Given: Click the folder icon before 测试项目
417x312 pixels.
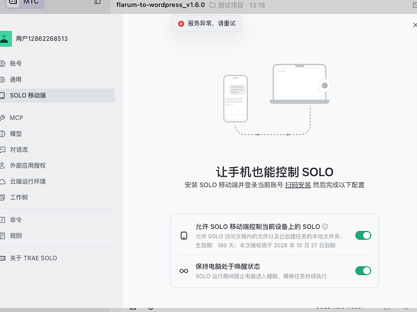Looking at the screenshot, I should coord(212,6).
